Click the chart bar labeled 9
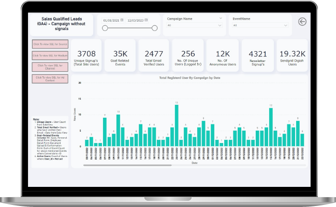336x207 pixels. click(x=105, y=132)
